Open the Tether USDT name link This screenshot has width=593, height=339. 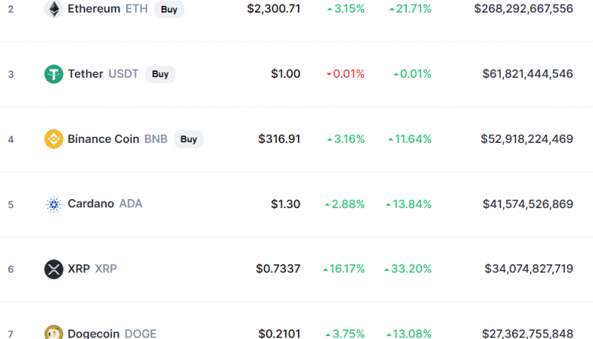coord(103,73)
